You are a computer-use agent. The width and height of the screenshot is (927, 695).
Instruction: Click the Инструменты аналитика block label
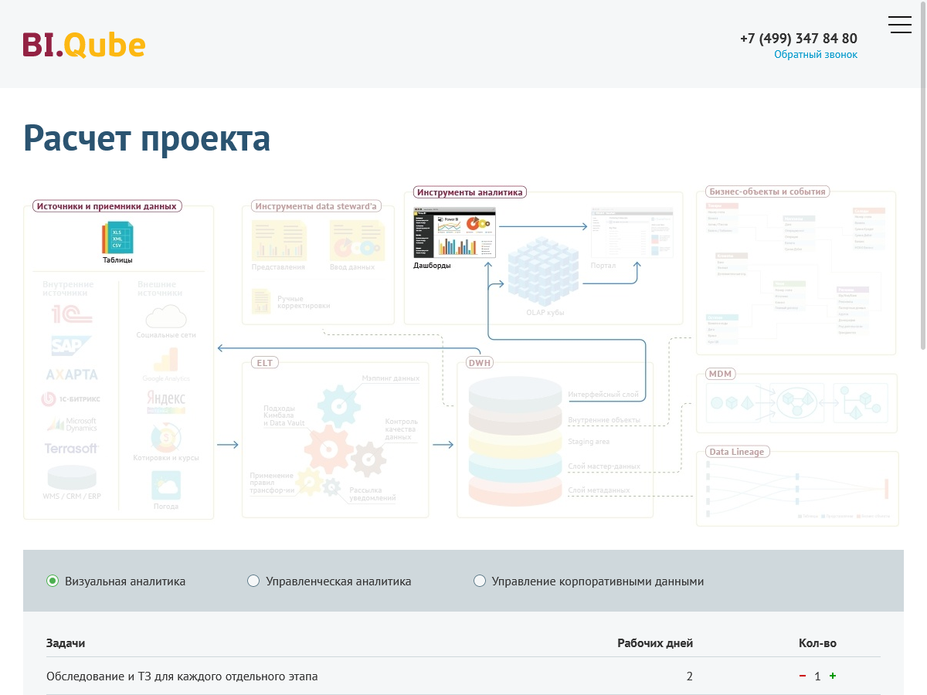coord(470,192)
